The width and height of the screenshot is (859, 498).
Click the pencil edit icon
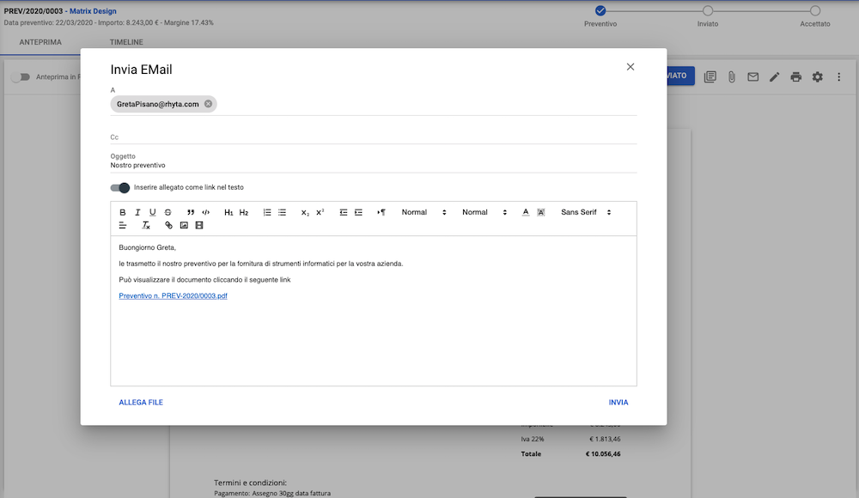coord(774,77)
